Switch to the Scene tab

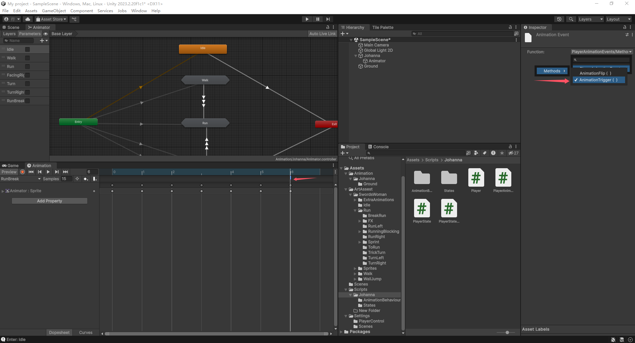pyautogui.click(x=11, y=27)
